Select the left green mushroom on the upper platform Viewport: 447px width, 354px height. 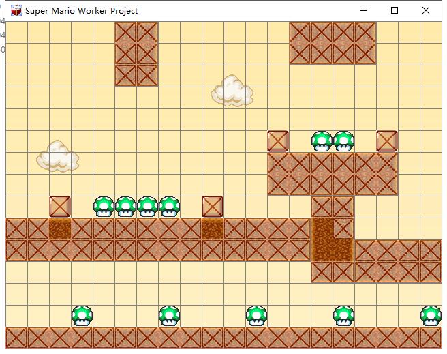[x=322, y=141]
